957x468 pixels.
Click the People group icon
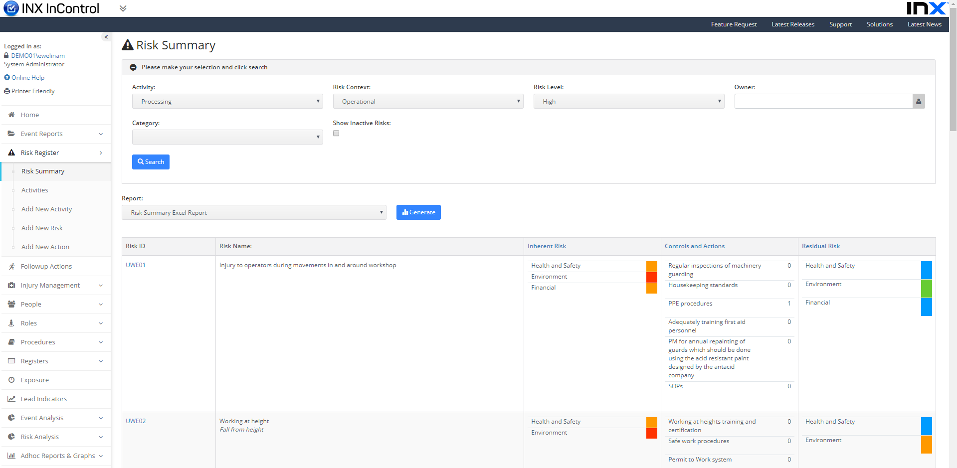point(11,304)
